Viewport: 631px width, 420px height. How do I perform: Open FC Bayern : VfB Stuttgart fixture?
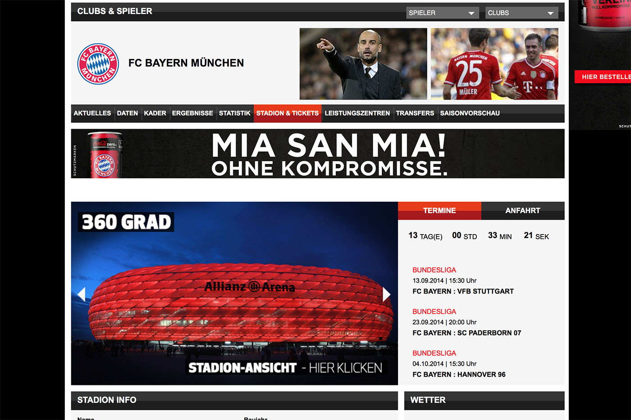point(463,291)
